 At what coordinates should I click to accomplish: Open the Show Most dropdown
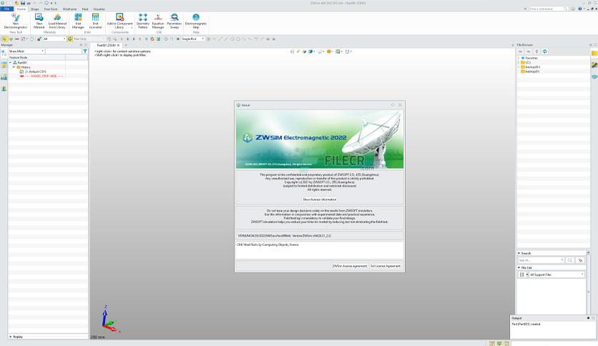click(x=26, y=51)
